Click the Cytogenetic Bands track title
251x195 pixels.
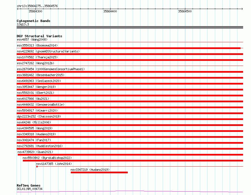click(34, 21)
